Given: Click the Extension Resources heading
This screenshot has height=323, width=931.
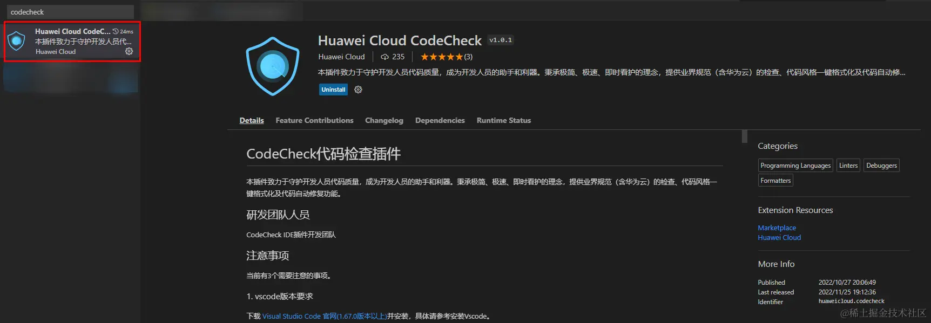Looking at the screenshot, I should pyautogui.click(x=795, y=210).
